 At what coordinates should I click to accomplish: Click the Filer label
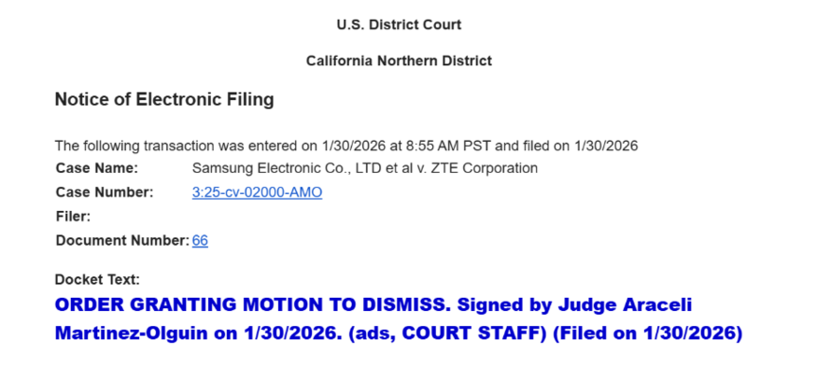(x=73, y=217)
